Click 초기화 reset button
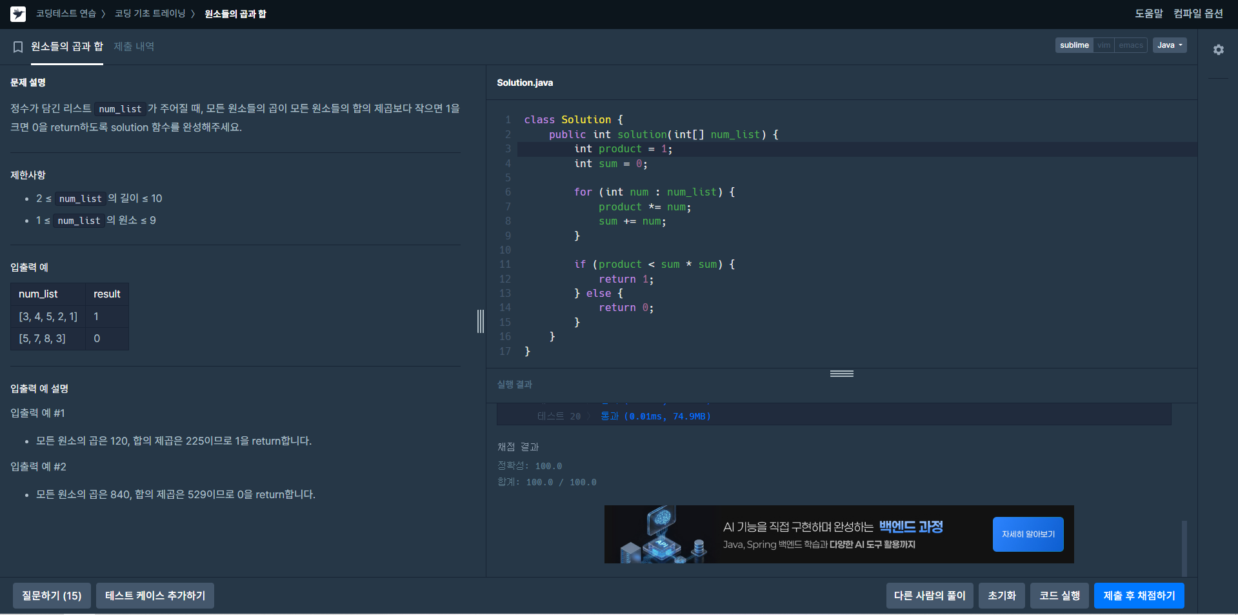Viewport: 1238px width, 615px height. (x=1002, y=596)
